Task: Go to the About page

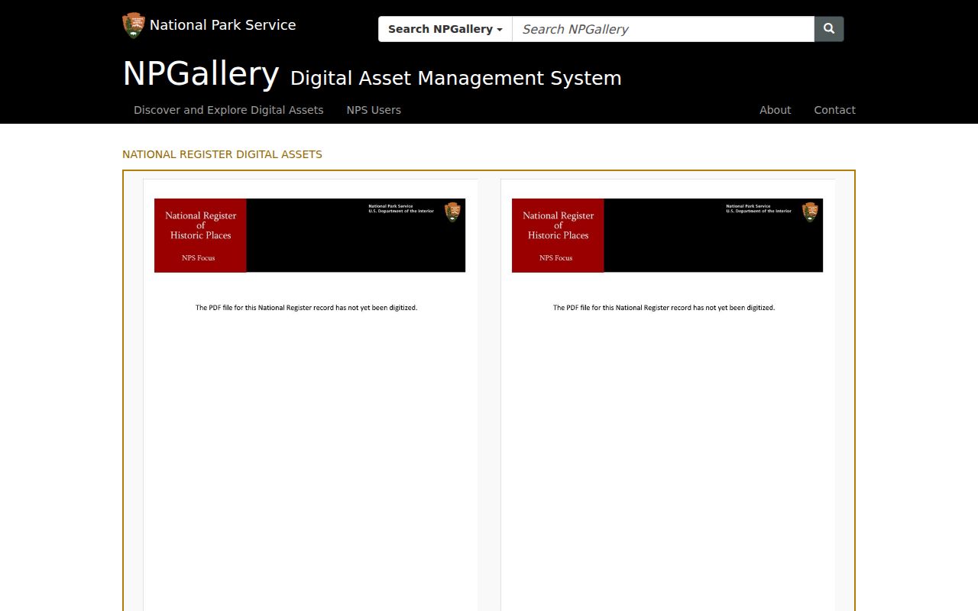Action: [775, 110]
